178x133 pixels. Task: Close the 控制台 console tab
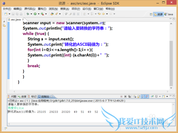pos(51,96)
